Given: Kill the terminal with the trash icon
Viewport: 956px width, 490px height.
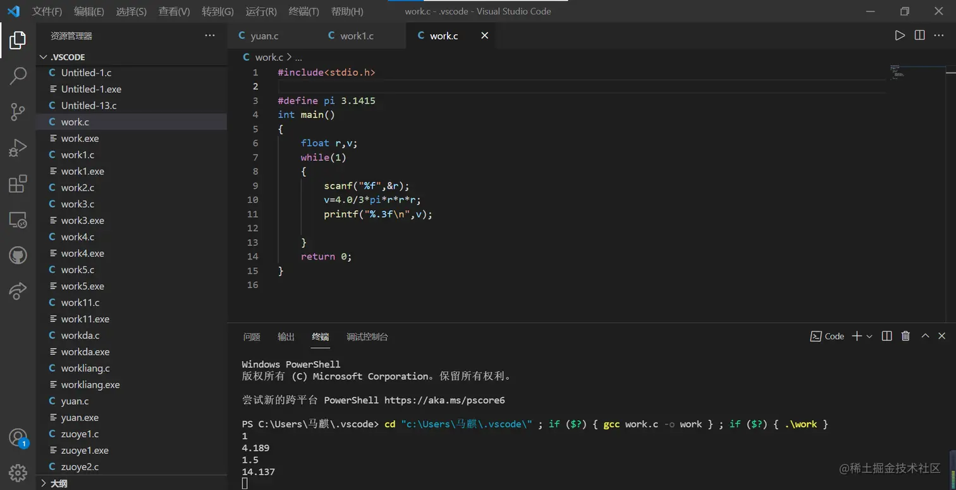Looking at the screenshot, I should [905, 336].
